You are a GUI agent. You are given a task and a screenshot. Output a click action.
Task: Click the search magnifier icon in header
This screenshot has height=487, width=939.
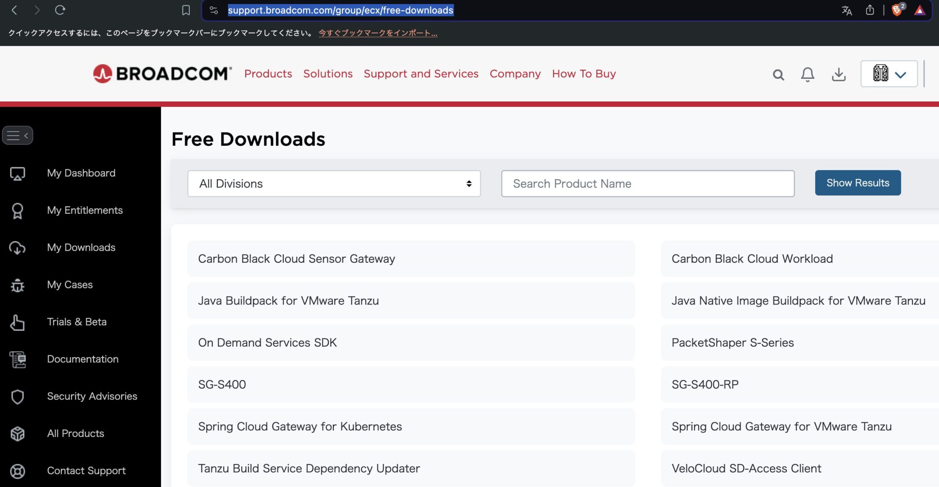tap(778, 74)
